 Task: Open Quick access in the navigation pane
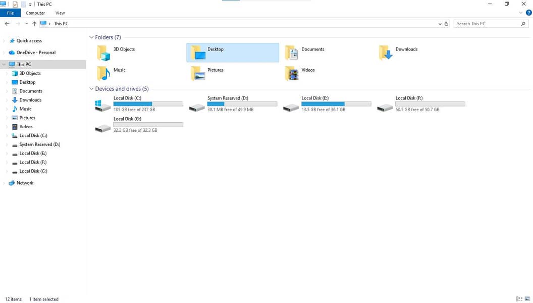point(29,40)
